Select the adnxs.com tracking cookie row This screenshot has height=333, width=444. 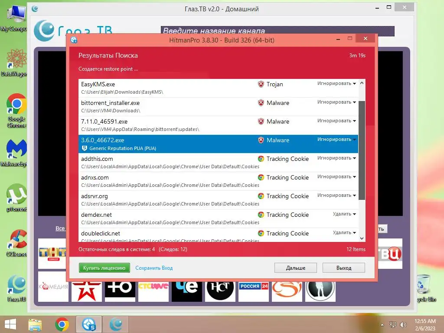point(218,182)
